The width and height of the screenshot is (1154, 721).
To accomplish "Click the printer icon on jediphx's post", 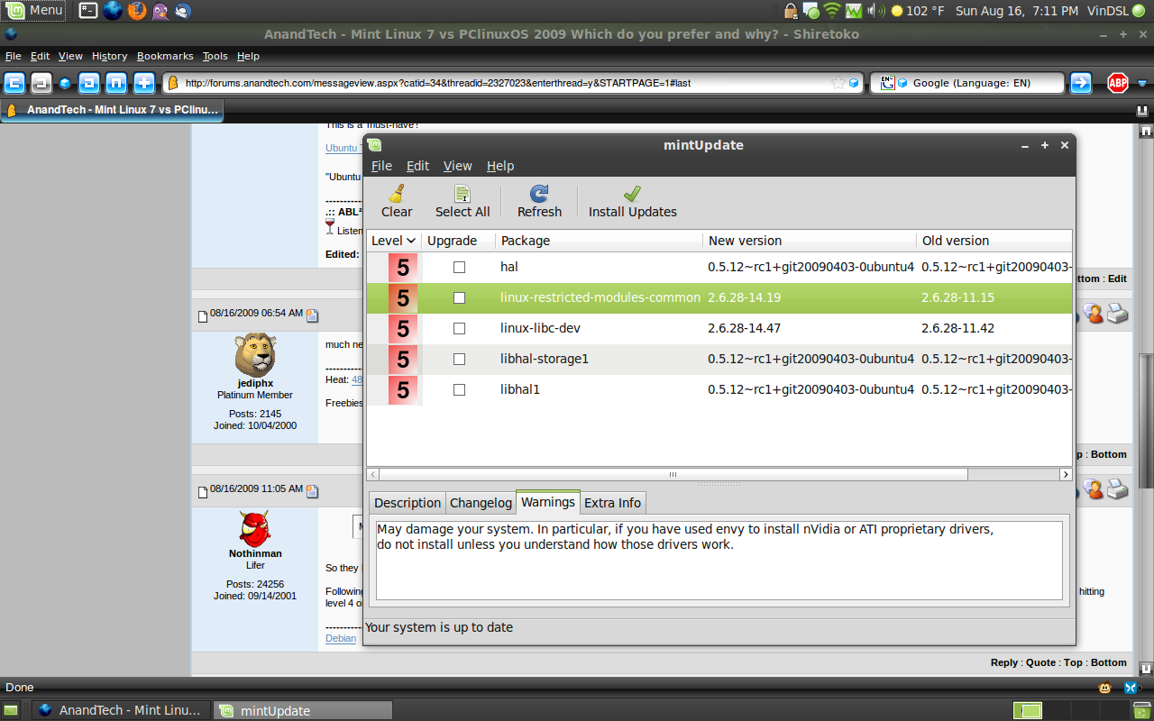I will point(1117,313).
